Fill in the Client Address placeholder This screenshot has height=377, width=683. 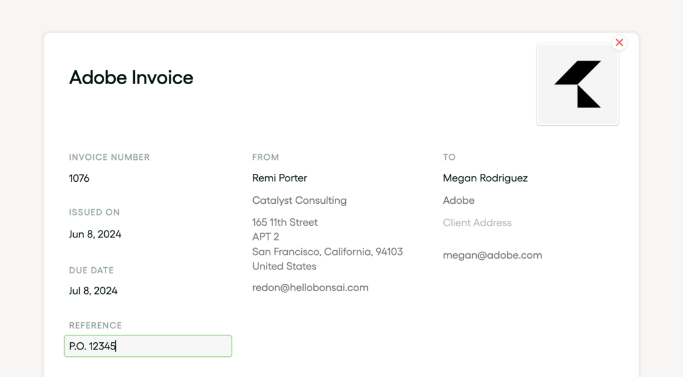pyautogui.click(x=477, y=223)
